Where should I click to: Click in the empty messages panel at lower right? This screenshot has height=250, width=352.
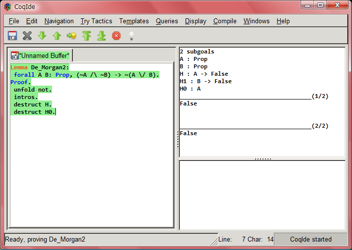click(x=262, y=195)
